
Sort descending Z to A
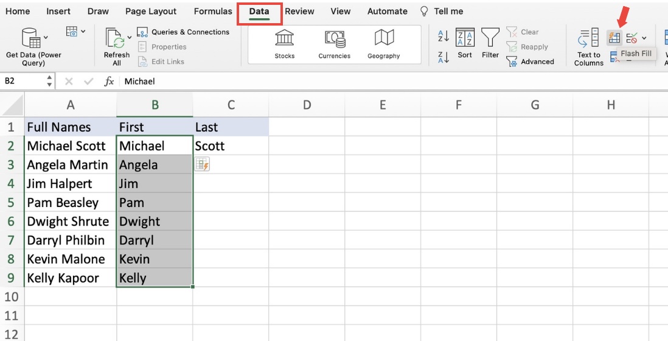(x=443, y=57)
